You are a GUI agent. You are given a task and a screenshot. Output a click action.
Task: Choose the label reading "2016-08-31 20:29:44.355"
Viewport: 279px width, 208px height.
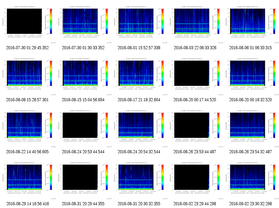[x=83, y=204]
